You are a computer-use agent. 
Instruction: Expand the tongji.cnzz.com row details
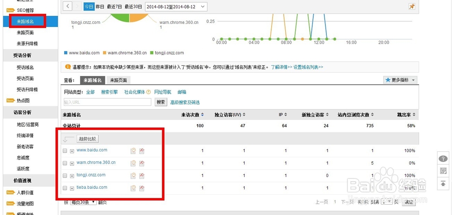[x=72, y=176]
